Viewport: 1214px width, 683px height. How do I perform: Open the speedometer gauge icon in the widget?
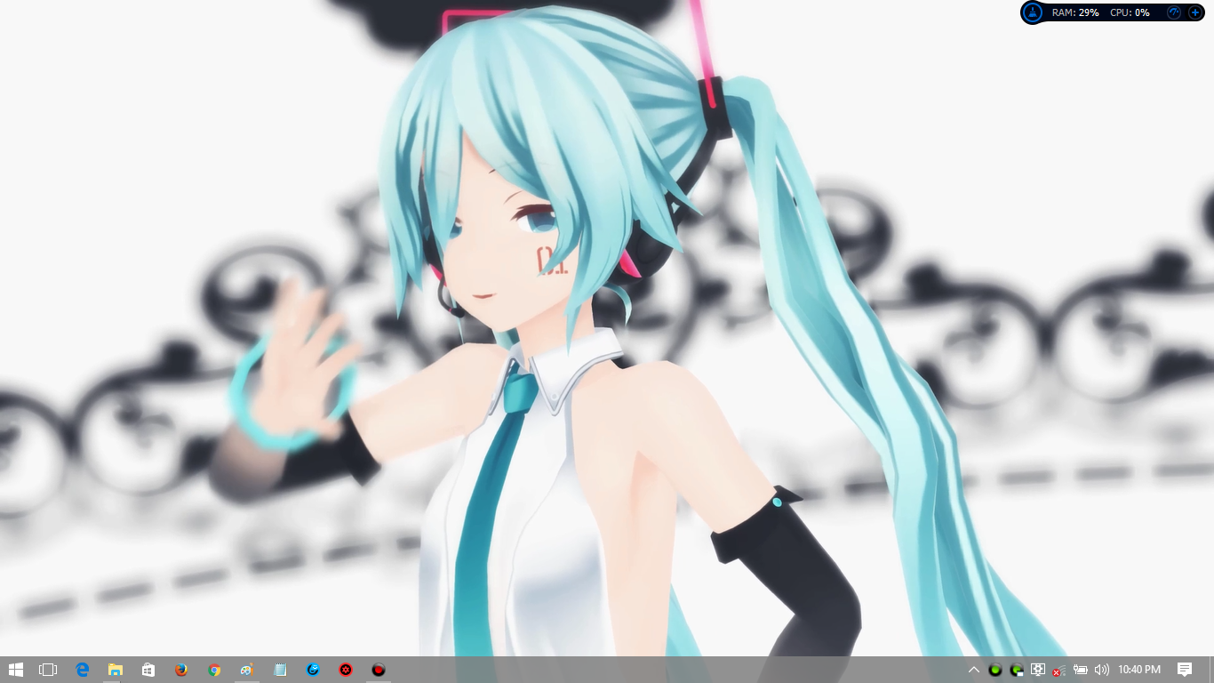(1174, 12)
